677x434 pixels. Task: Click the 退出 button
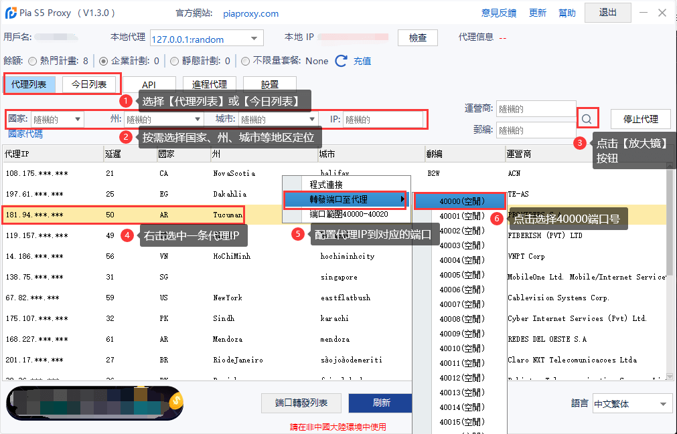[607, 13]
